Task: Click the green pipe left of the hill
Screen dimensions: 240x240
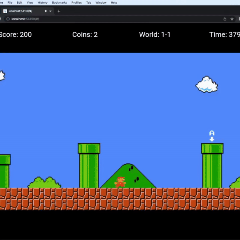Action: 89,166
